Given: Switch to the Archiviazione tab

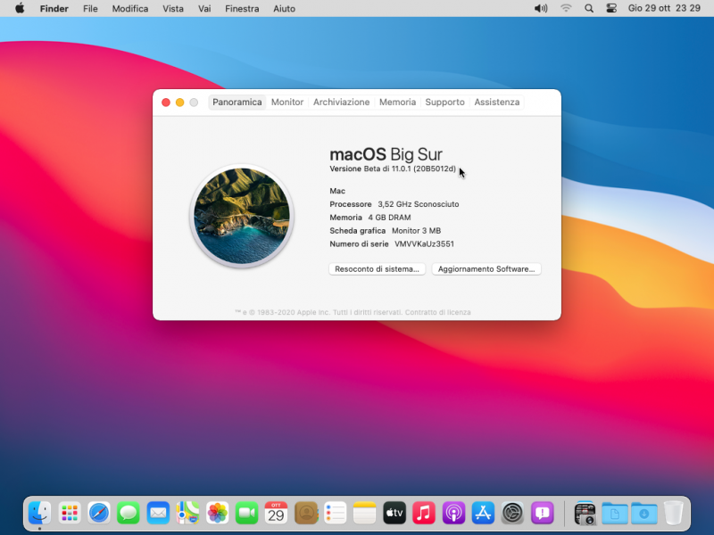Looking at the screenshot, I should point(342,102).
